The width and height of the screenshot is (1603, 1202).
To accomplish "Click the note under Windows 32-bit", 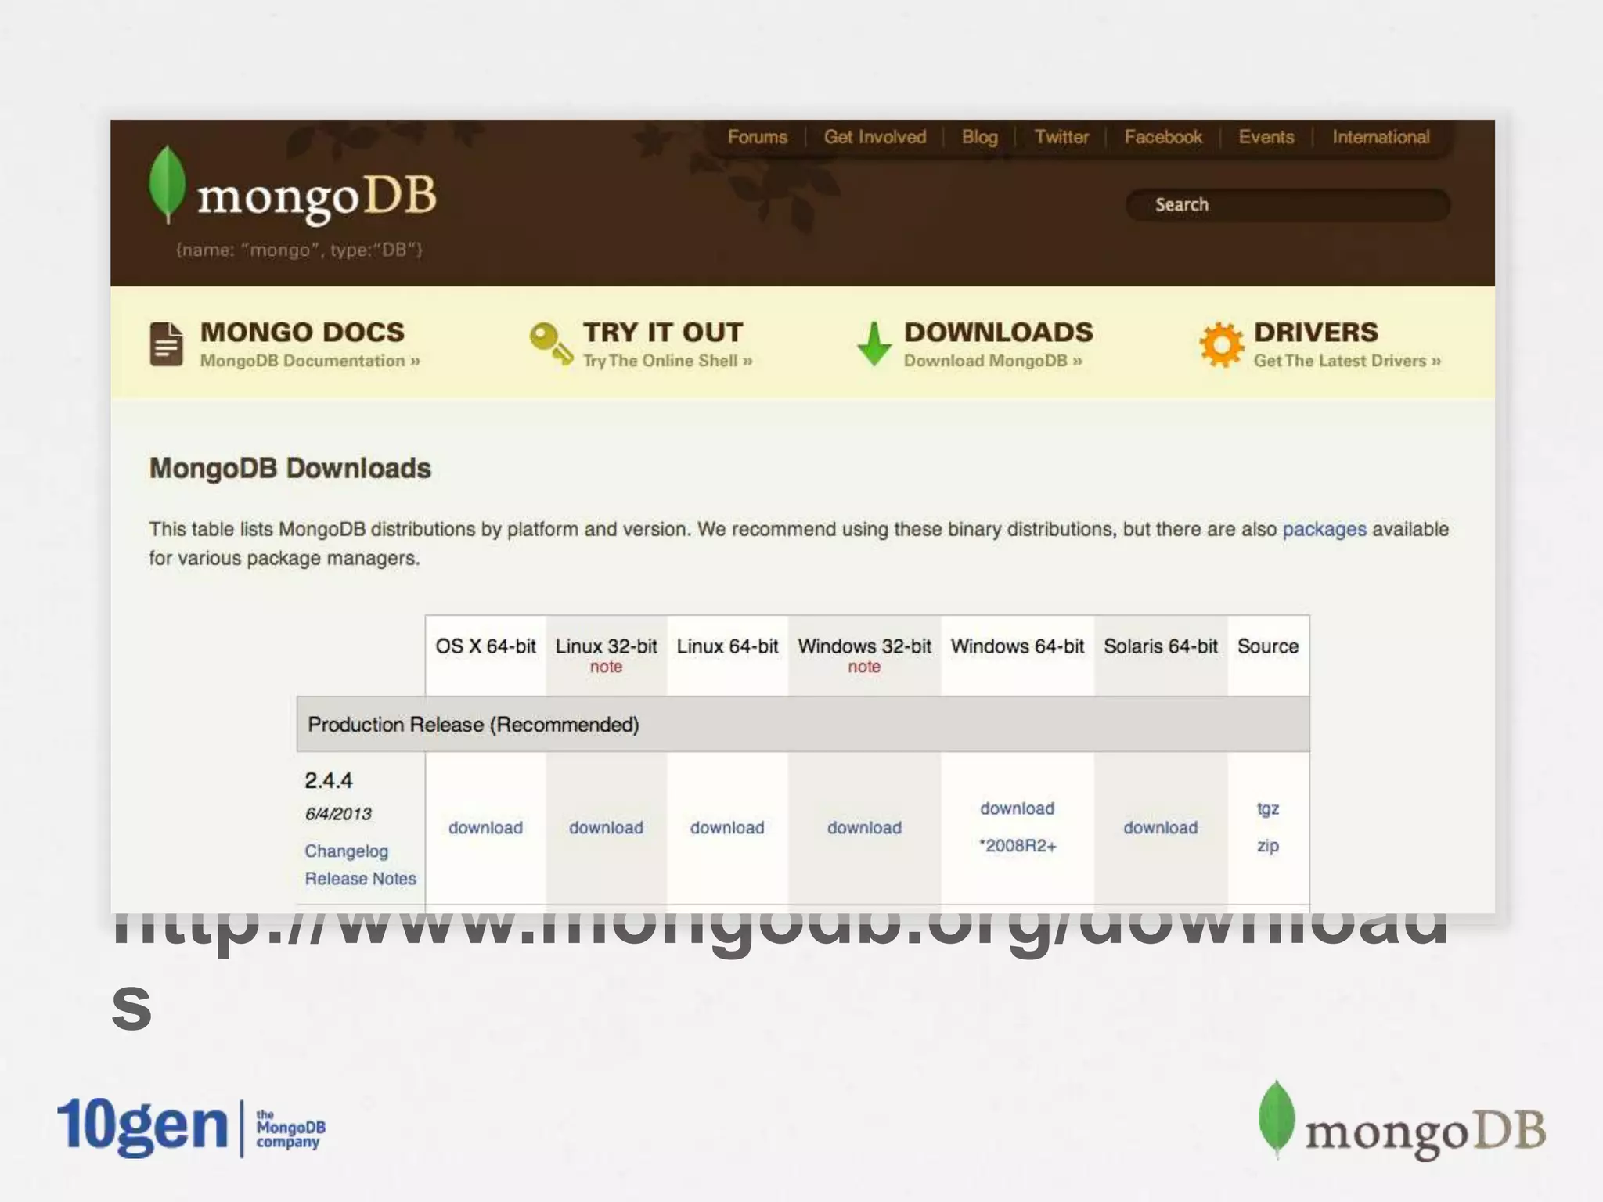I will point(864,667).
